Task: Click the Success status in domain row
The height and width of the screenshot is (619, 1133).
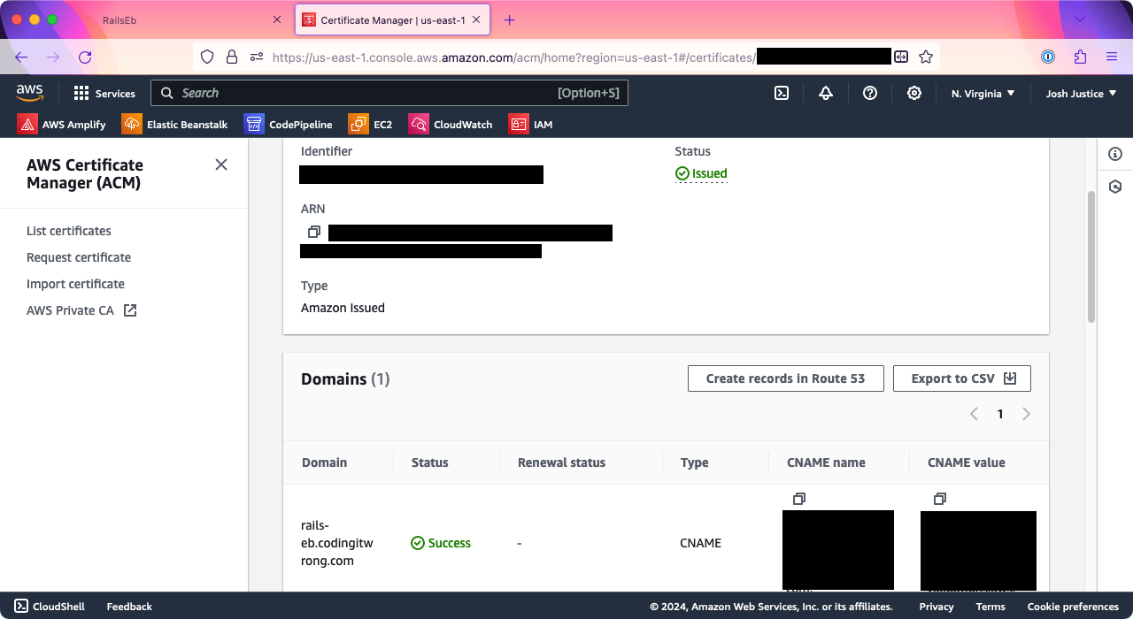Action: pos(441,543)
